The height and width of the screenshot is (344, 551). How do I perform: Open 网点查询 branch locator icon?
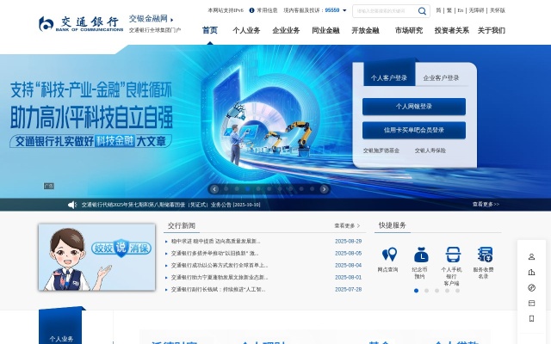coord(389,255)
